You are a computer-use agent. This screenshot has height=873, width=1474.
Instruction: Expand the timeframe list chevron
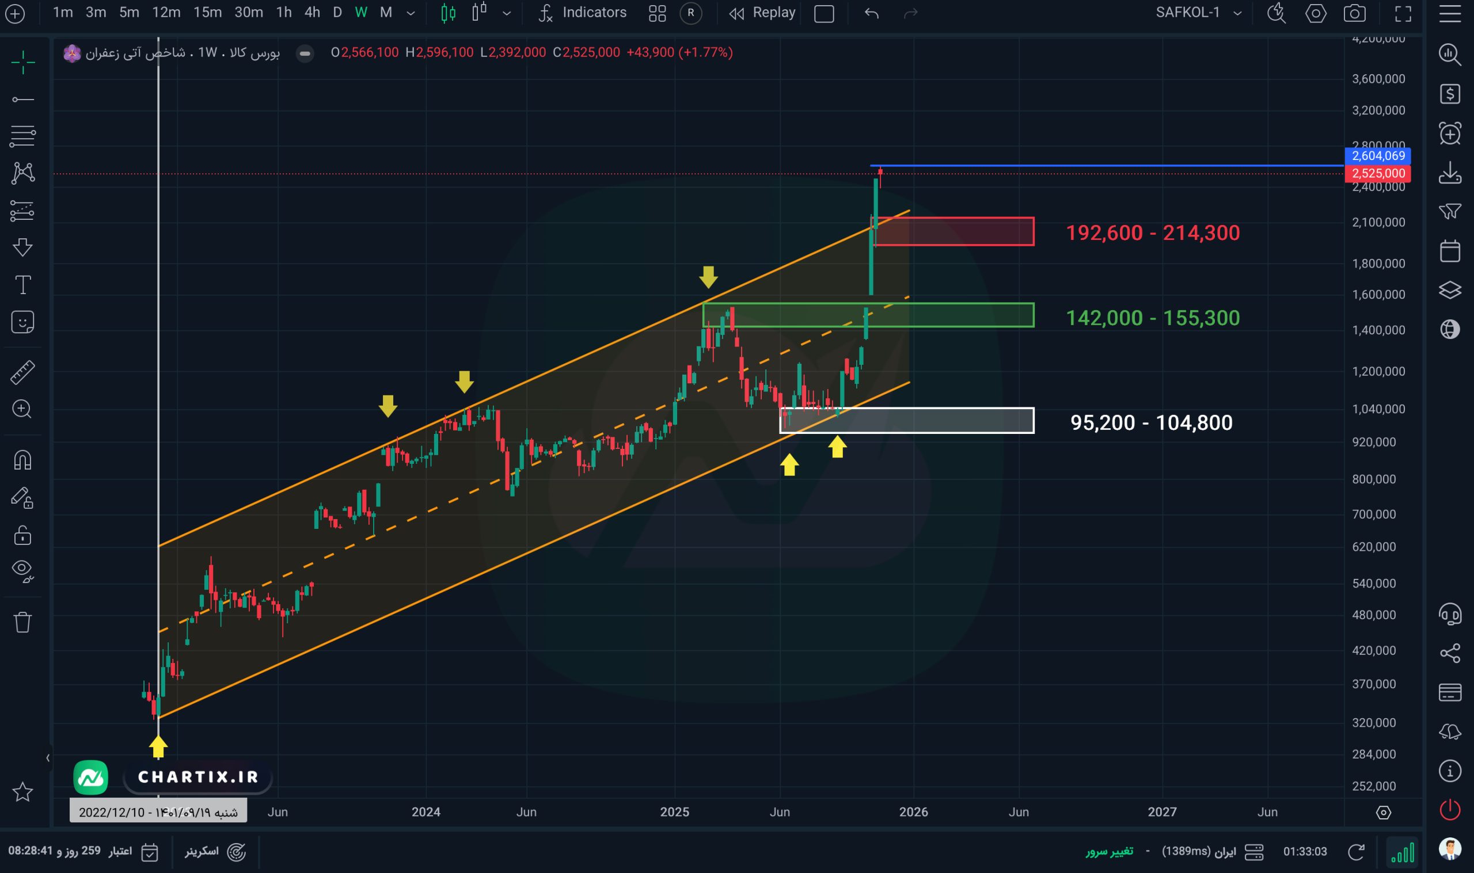[x=411, y=13]
